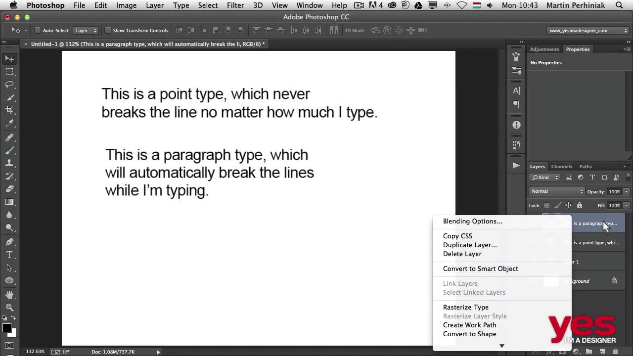Click the Fill percentage slider
This screenshot has height=356, width=633.
(626, 205)
